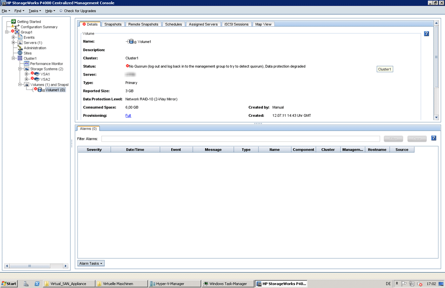Click the Group1 management group icon
Image resolution: width=445 pixels, height=288 pixels.
(17, 32)
